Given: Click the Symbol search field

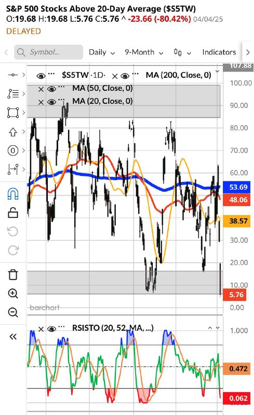Looking at the screenshot, I should [48, 52].
